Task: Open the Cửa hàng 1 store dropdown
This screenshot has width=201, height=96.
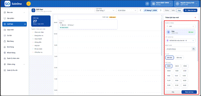Action: [x=105, y=10]
